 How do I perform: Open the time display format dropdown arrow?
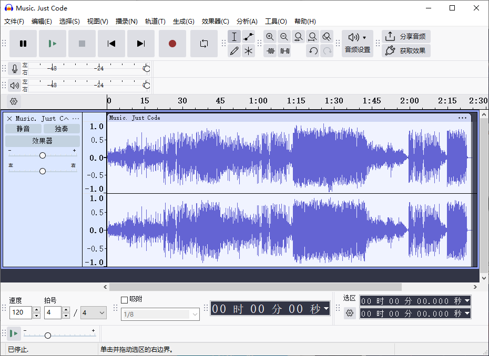point(326,309)
